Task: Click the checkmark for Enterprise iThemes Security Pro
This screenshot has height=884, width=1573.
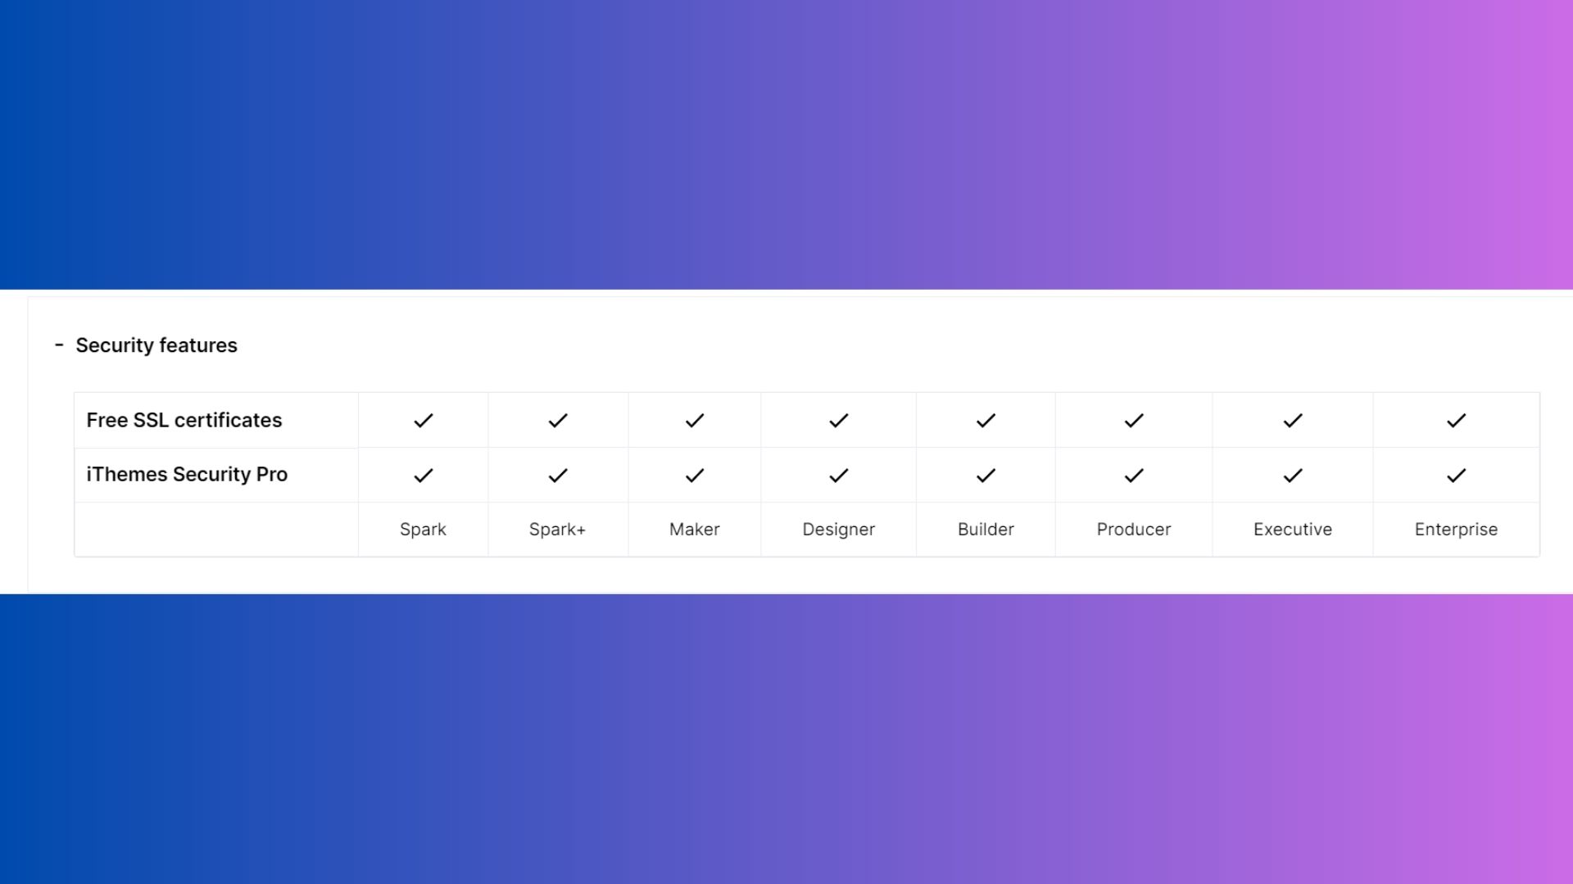Action: point(1457,475)
